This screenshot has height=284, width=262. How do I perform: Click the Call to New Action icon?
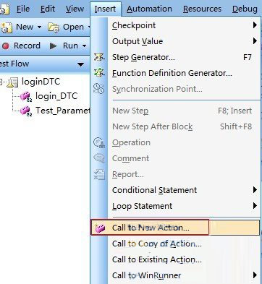click(100, 228)
